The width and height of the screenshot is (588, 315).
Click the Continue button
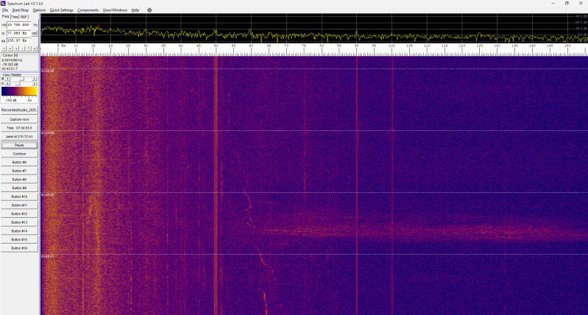pos(19,154)
